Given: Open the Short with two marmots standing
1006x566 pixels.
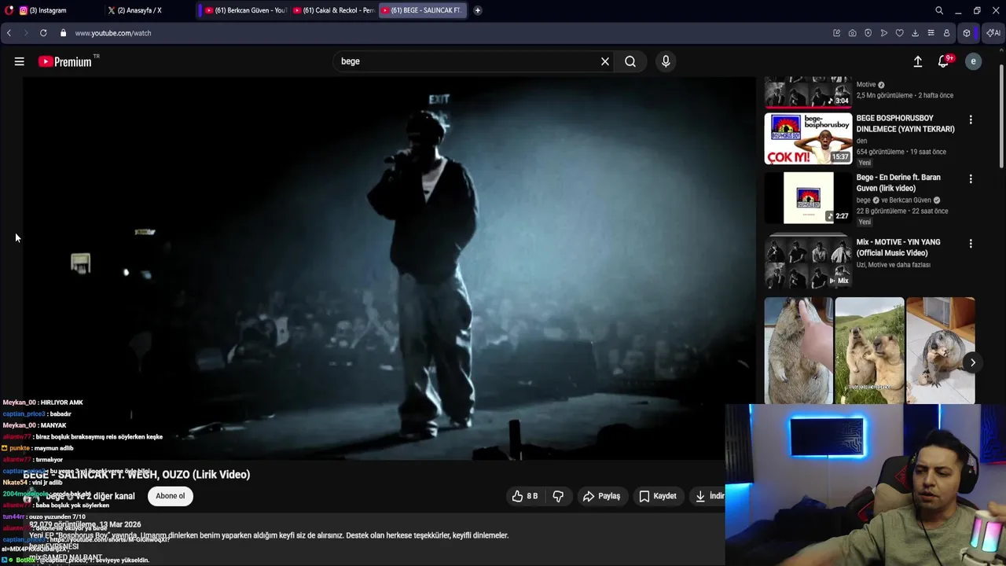Looking at the screenshot, I should (869, 351).
